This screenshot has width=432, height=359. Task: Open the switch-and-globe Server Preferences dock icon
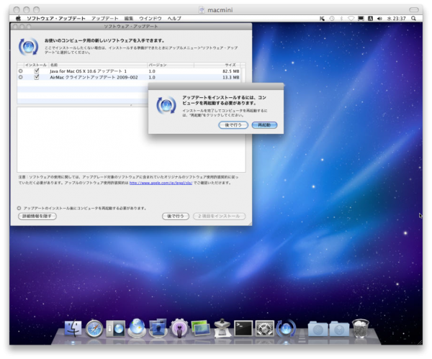click(x=115, y=329)
